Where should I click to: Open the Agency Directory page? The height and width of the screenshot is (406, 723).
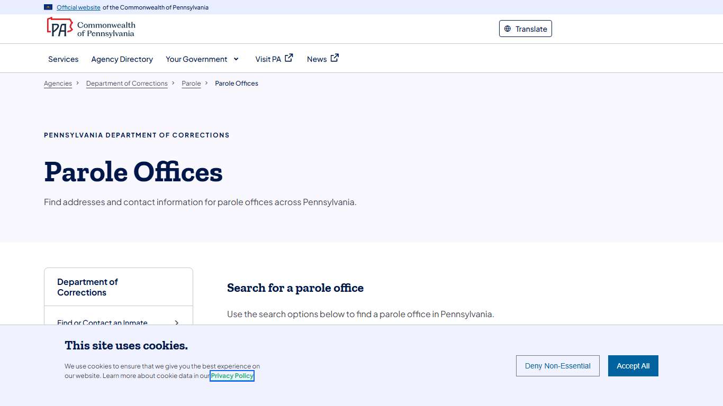(x=122, y=59)
